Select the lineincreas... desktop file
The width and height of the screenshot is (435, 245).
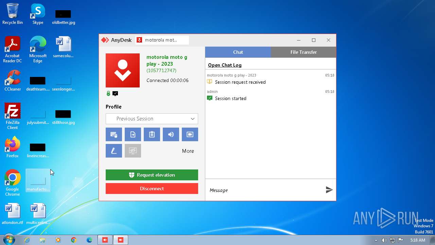[38, 150]
